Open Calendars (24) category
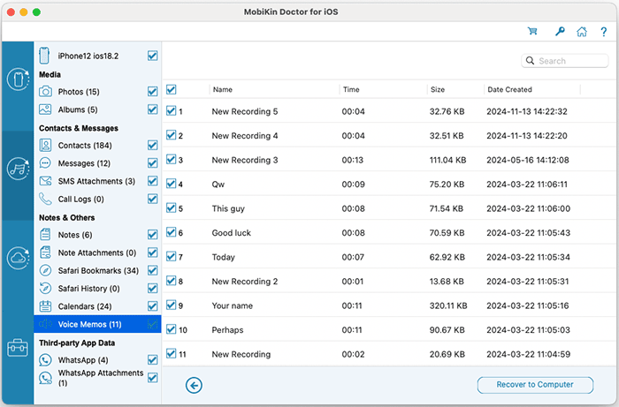 point(85,306)
